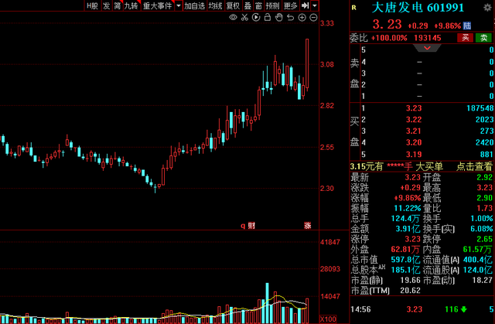The image size is (495, 324).
Task: Click 外盘 value 62.81万
Action: pos(405,249)
